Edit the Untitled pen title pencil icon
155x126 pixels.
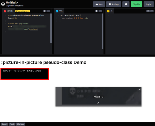[17, 2]
